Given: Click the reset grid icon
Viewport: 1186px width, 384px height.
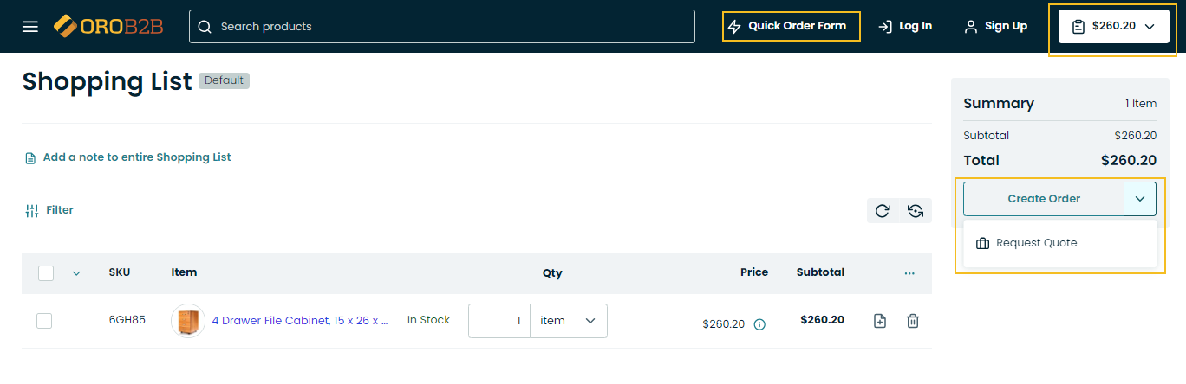Looking at the screenshot, I should 916,211.
